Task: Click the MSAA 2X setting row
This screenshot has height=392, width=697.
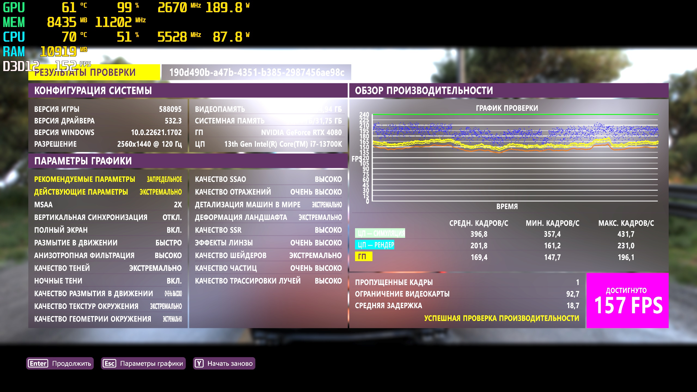Action: (x=108, y=205)
